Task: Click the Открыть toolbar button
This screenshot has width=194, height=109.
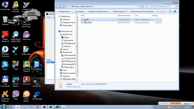Action: [x=79, y=12]
